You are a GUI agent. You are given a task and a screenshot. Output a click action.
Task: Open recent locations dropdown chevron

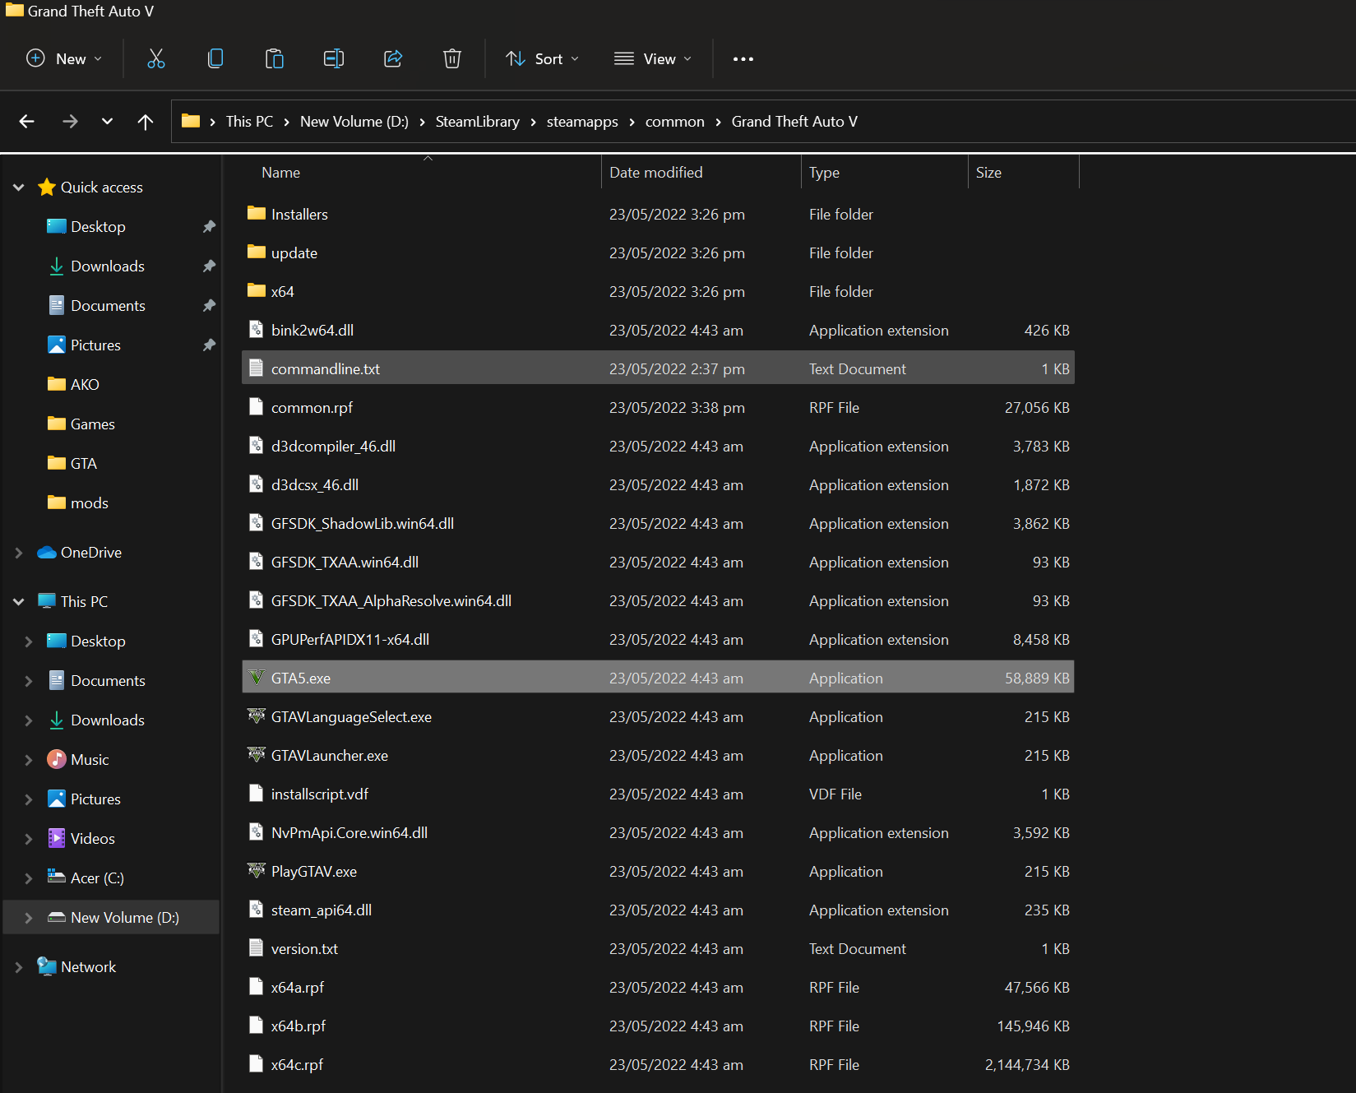click(107, 122)
